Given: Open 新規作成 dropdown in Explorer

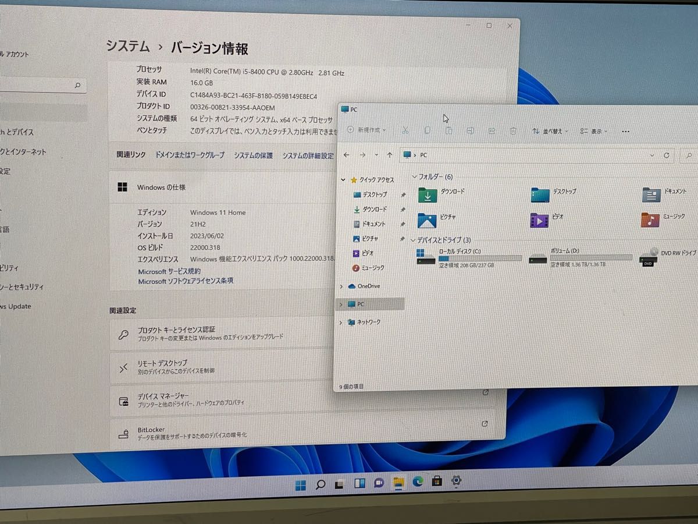Looking at the screenshot, I should coord(366,130).
